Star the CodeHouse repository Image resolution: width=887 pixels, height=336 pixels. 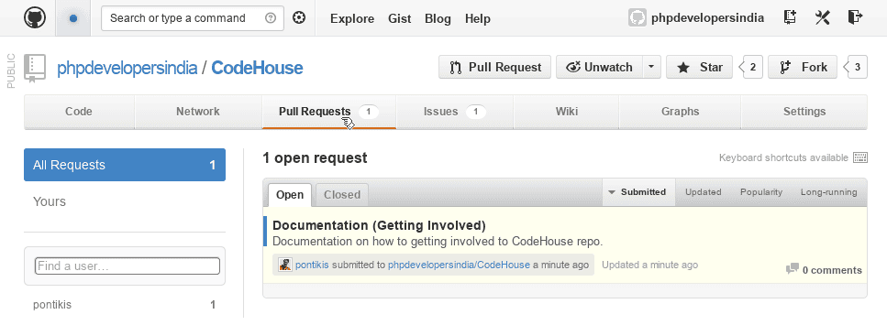pos(699,67)
